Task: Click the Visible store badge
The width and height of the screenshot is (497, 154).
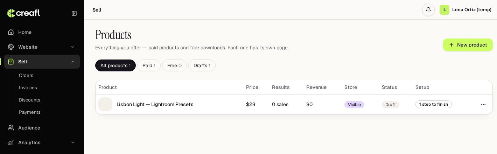Action: point(354,105)
